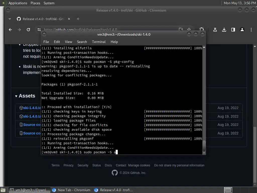This screenshot has width=257, height=193.
Task: Click the terminal scrollbar thumb
Action: click(x=204, y=146)
